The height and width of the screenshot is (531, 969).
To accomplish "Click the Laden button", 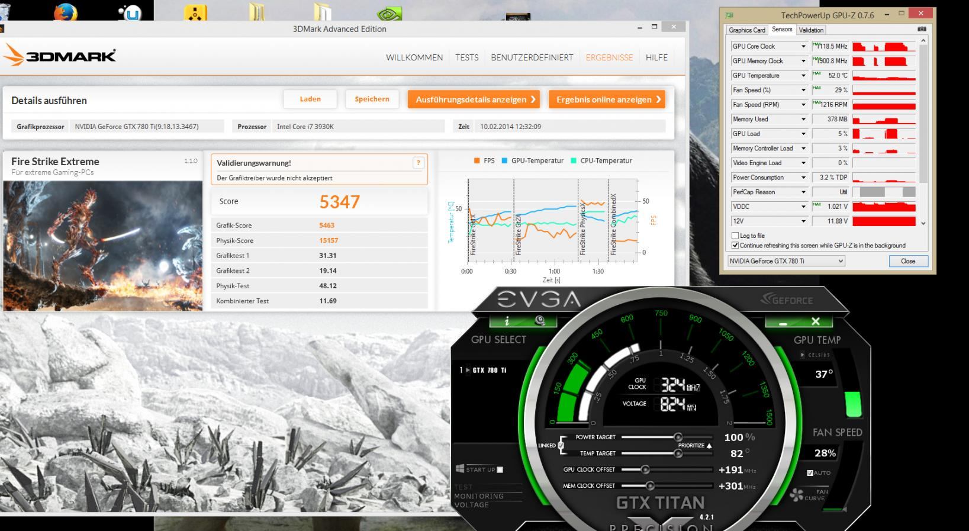I will pos(310,99).
